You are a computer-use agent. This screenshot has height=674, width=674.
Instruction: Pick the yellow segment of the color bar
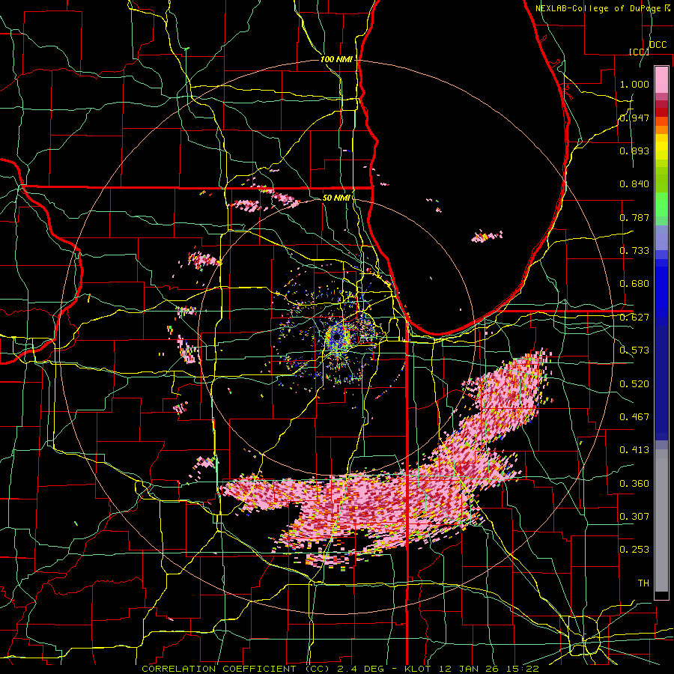[661, 147]
